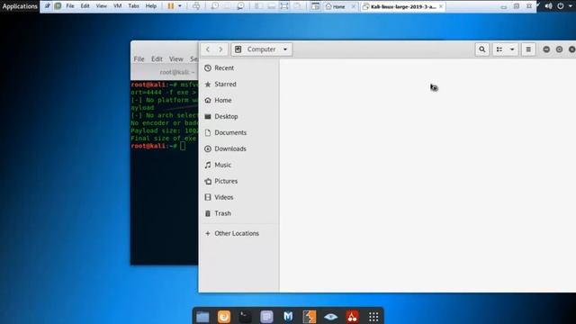Image resolution: width=576 pixels, height=324 pixels.
Task: Open Videos folder in sidebar
Action: (238, 197)
